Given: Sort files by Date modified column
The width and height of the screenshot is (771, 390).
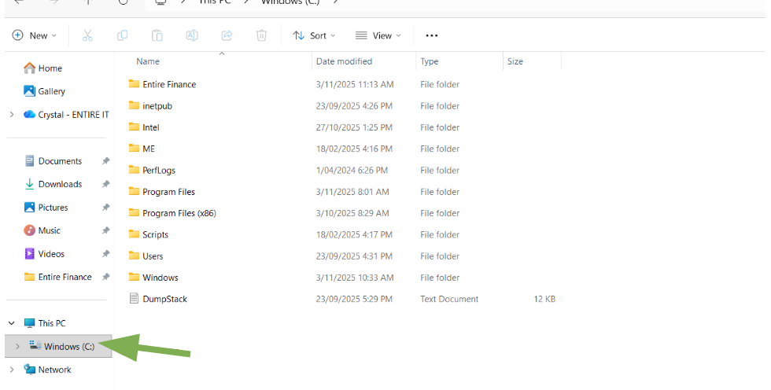Looking at the screenshot, I should [x=344, y=61].
